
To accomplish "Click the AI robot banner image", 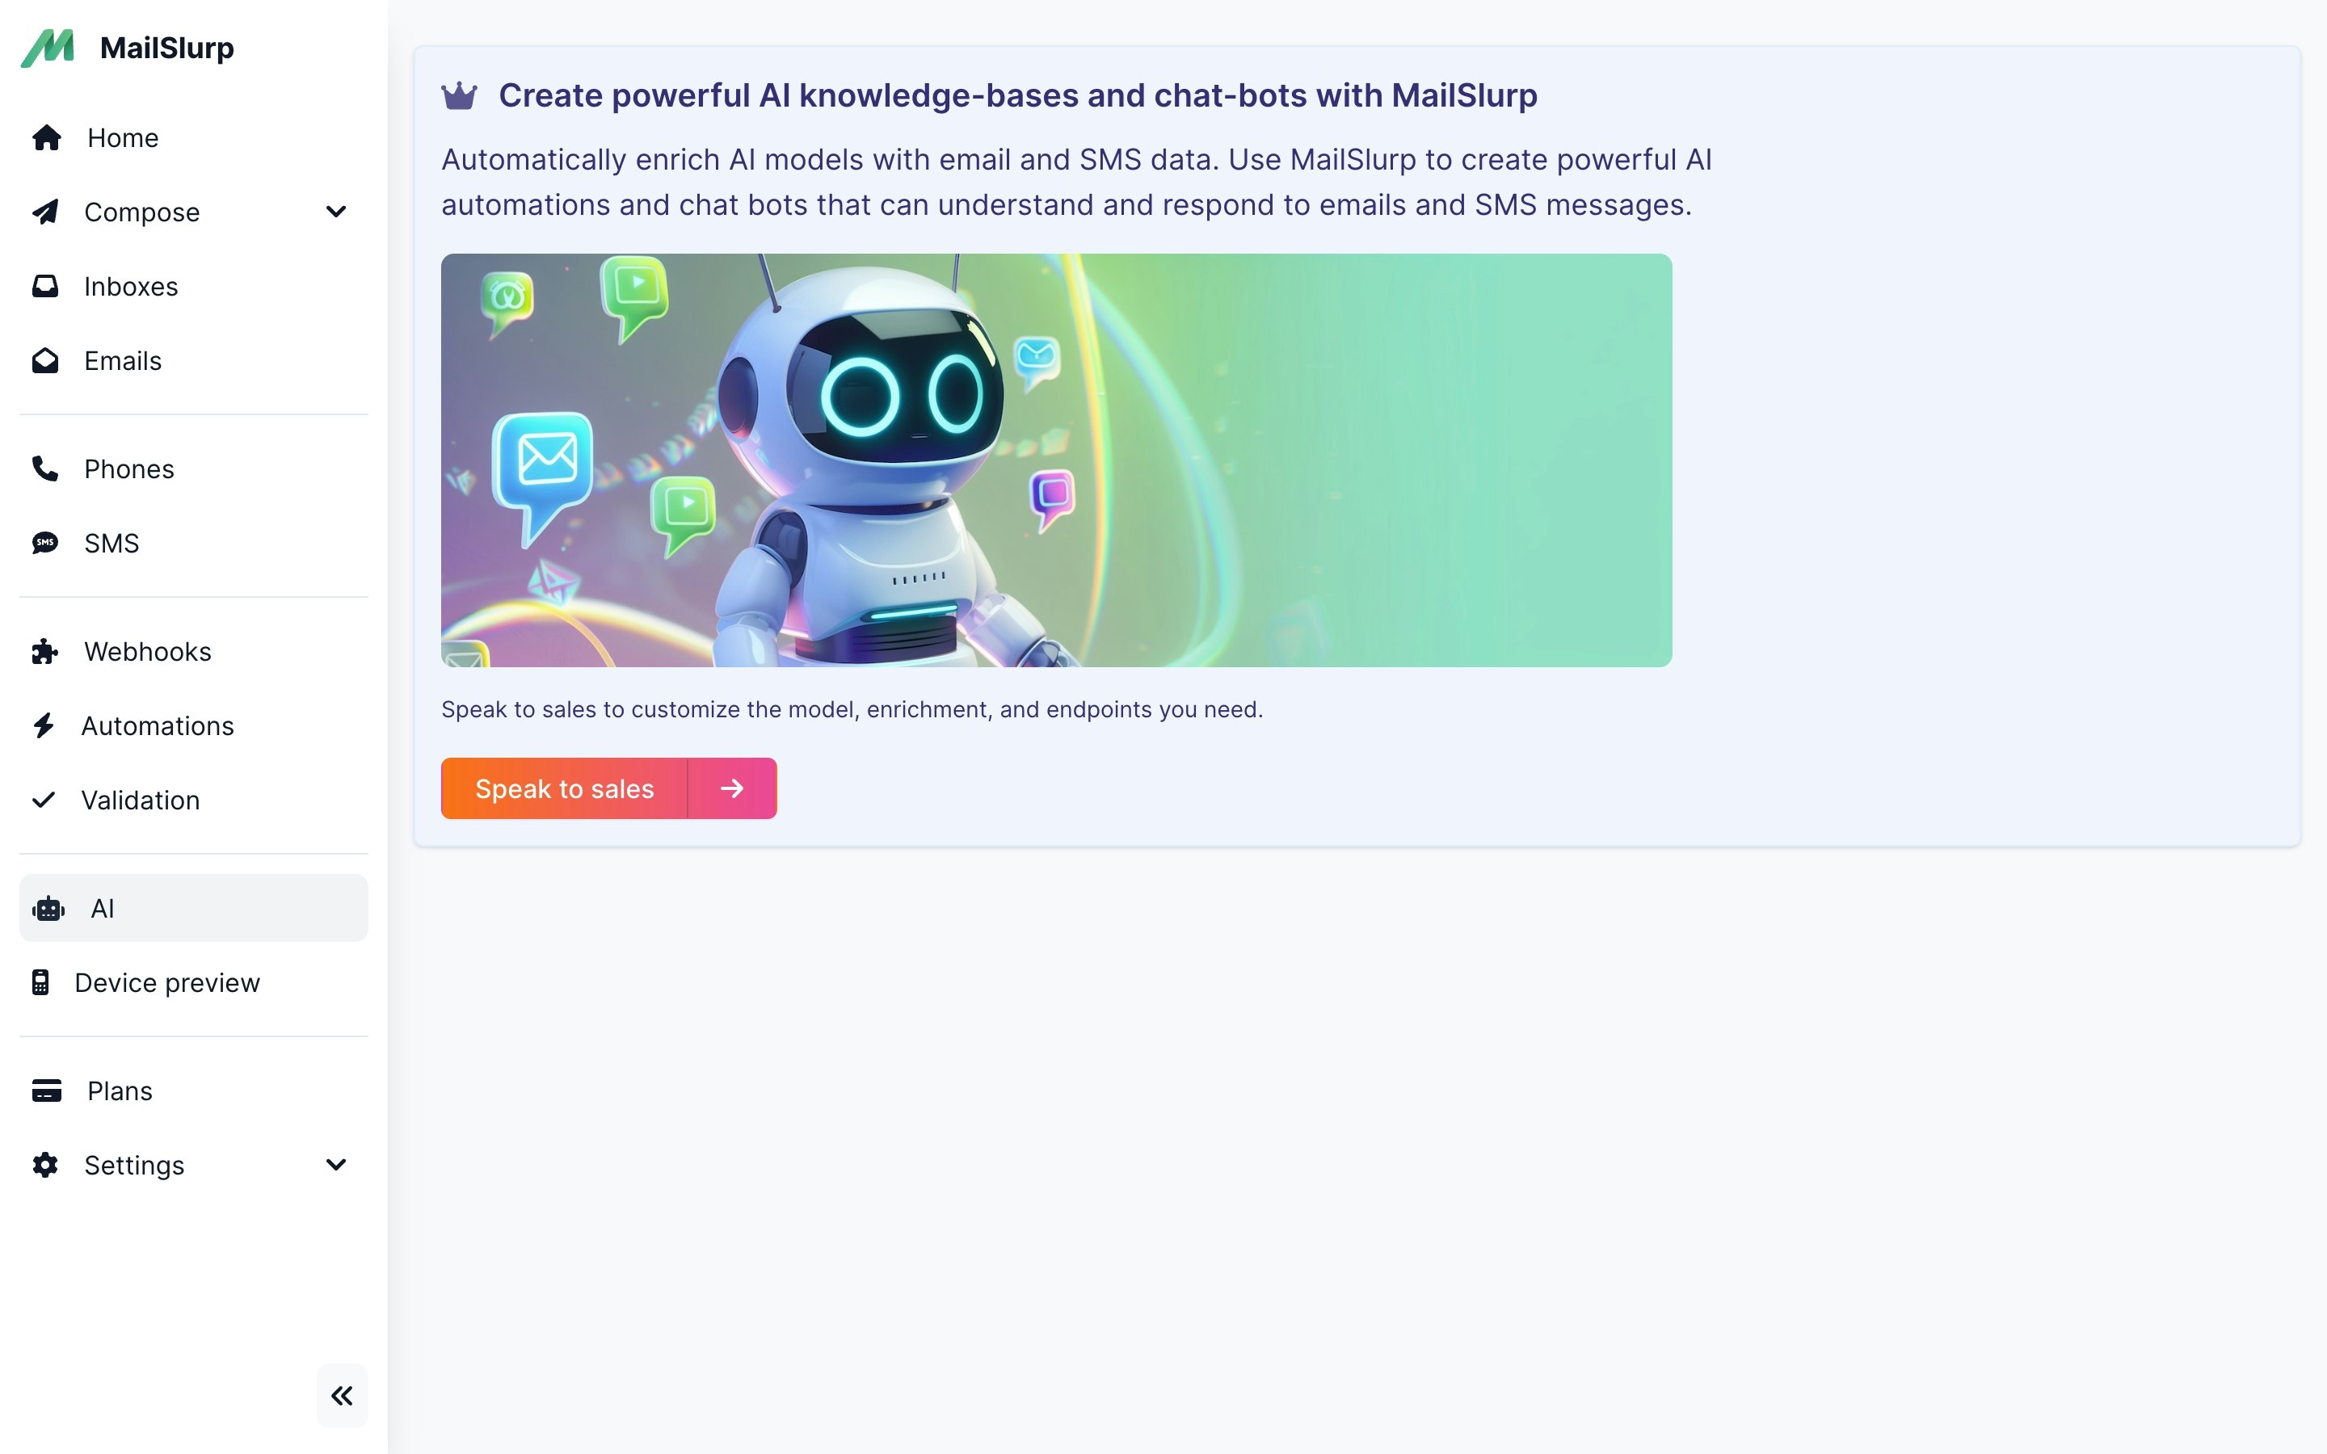I will pos(1056,460).
